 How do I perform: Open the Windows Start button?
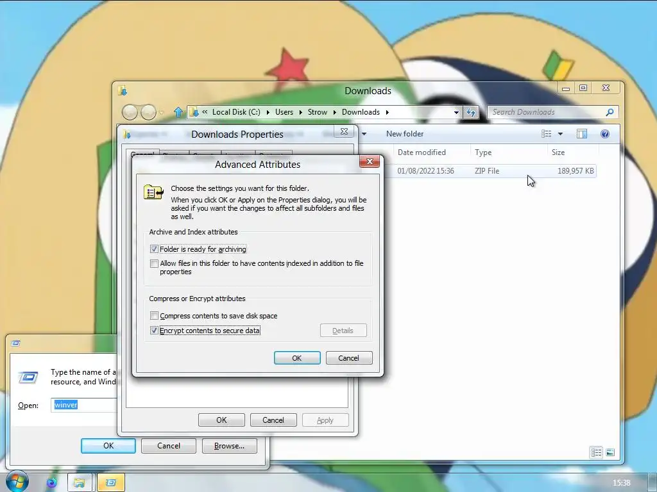pyautogui.click(x=17, y=482)
